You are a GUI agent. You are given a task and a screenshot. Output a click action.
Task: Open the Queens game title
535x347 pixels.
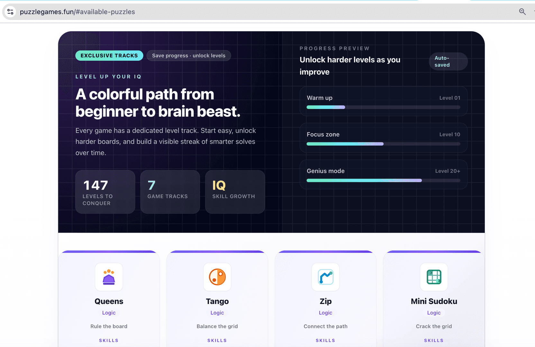tap(109, 301)
